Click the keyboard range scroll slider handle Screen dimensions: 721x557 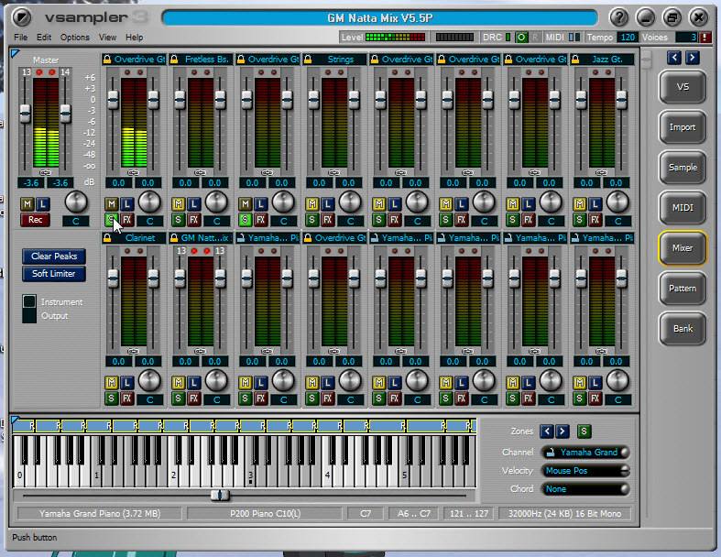tap(220, 496)
